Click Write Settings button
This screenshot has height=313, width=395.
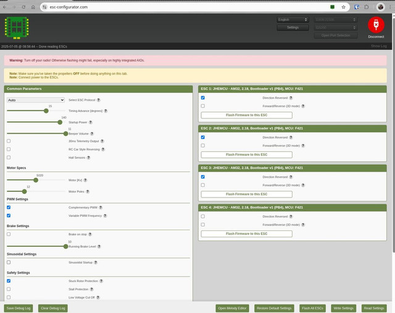click(344, 308)
